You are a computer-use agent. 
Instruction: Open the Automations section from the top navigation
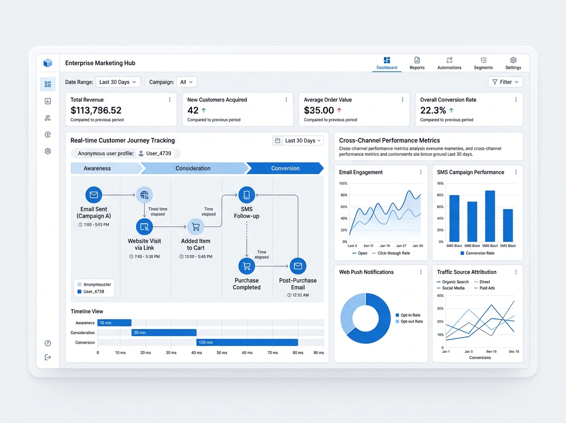point(449,63)
